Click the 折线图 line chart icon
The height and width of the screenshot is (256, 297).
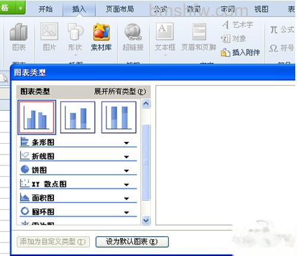pyautogui.click(x=25, y=156)
